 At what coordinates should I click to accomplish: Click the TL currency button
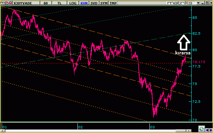tap(60, 3)
